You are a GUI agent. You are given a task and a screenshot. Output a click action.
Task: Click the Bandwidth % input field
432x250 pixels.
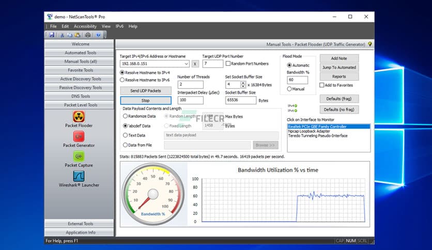297,80
